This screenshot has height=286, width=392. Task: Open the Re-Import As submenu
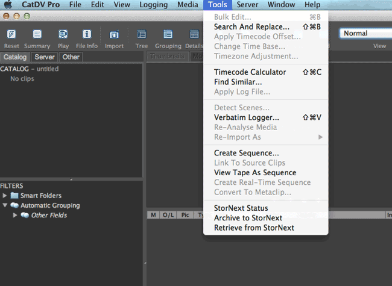[238, 137]
